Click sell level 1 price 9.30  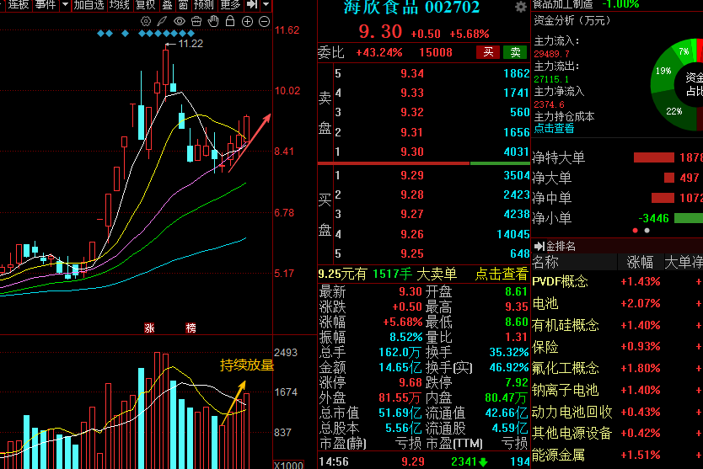coord(412,152)
